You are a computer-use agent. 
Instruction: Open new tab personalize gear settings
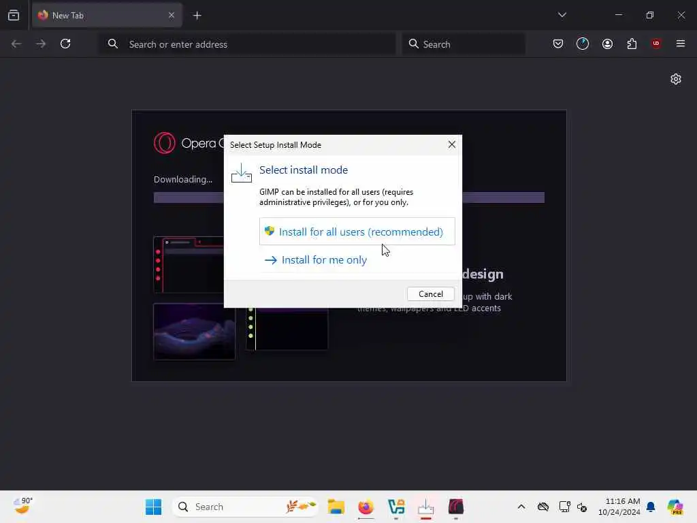676,79
